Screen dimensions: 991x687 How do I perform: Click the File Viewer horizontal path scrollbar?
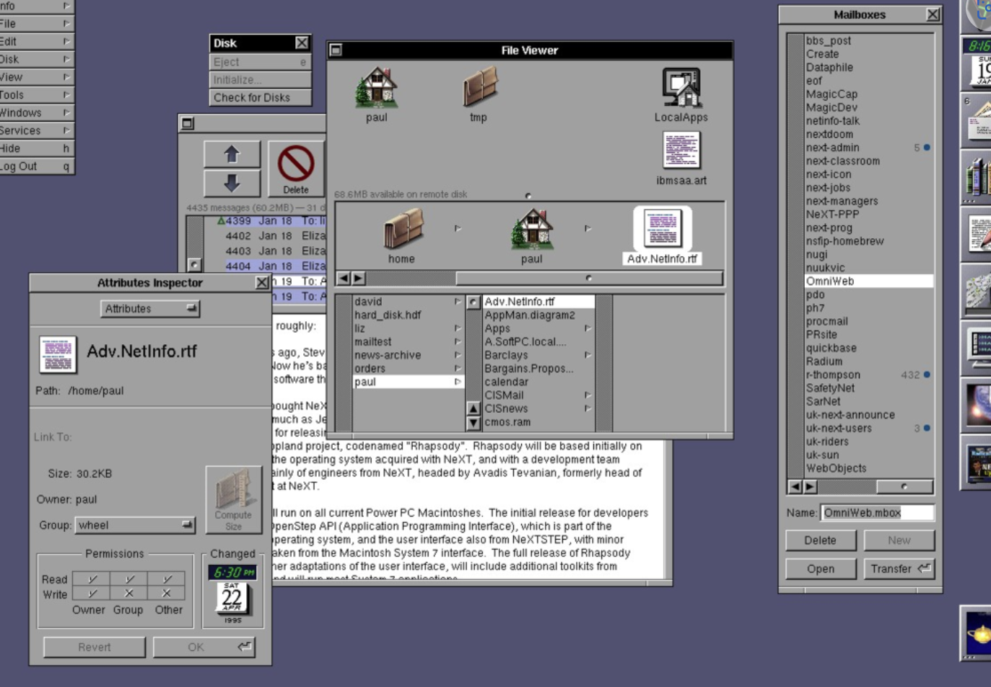588,279
